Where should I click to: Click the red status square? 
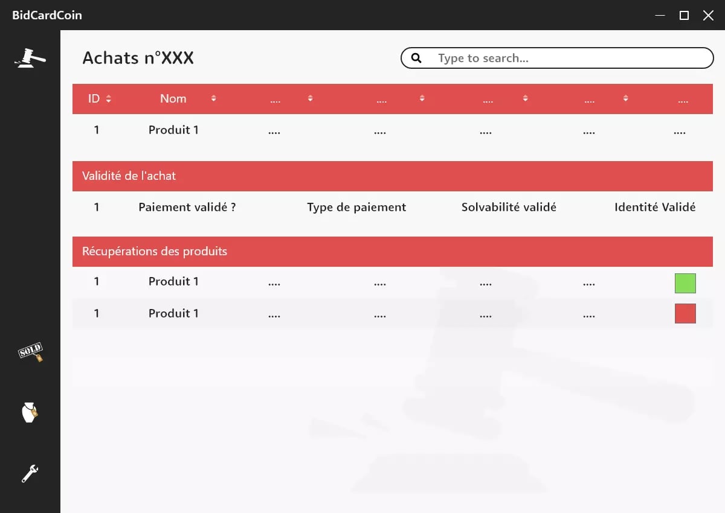click(685, 314)
